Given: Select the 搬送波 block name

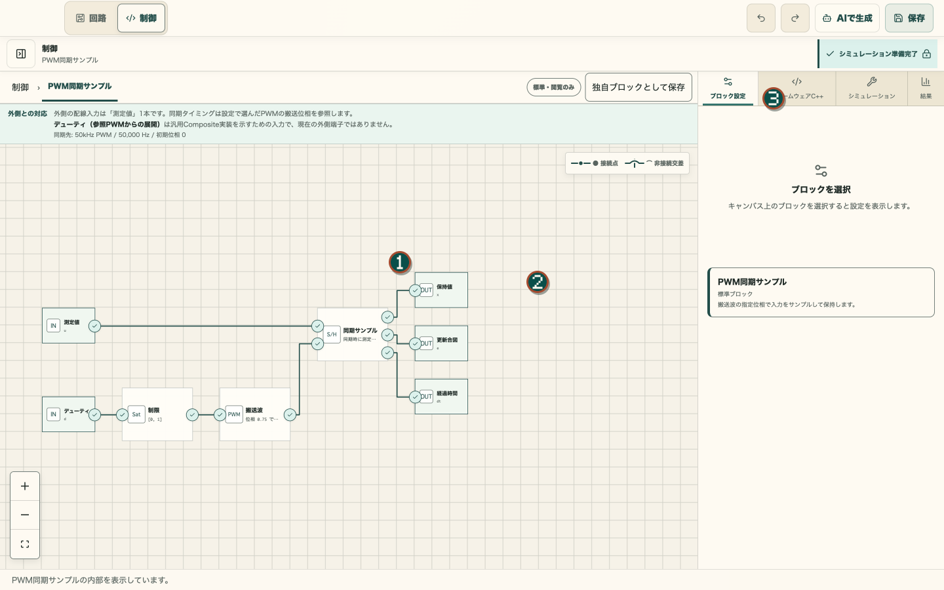Looking at the screenshot, I should [x=254, y=410].
